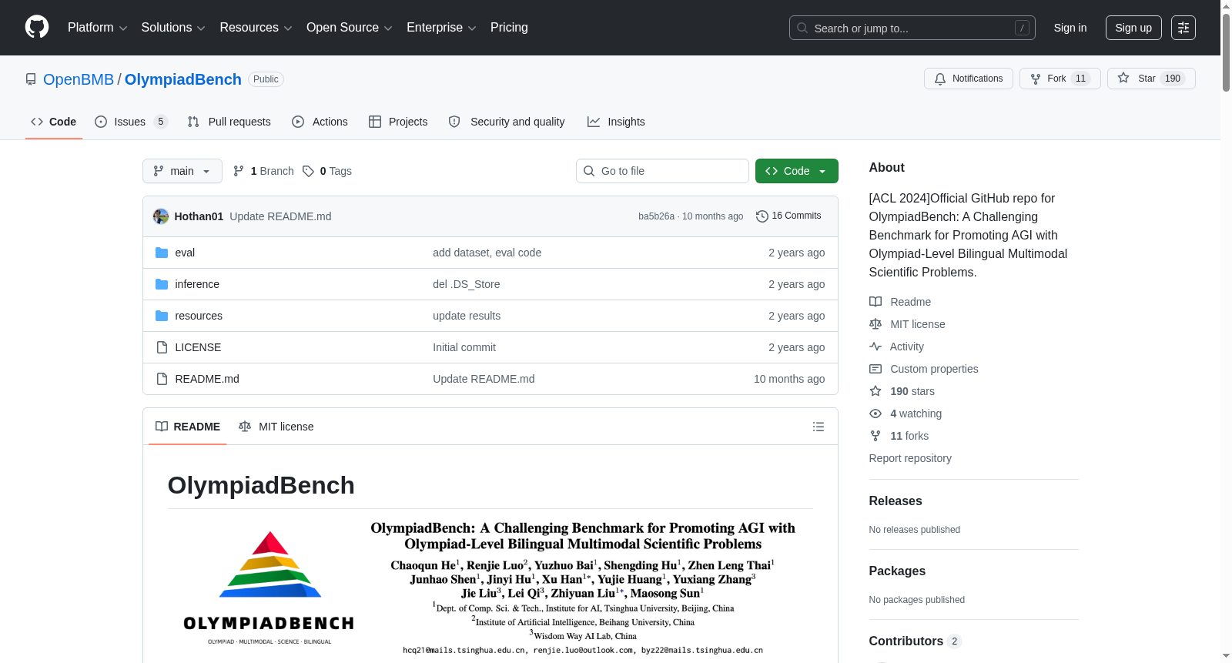Click the repository icon beside OpenBMB
Image resolution: width=1232 pixels, height=663 pixels.
(31, 79)
